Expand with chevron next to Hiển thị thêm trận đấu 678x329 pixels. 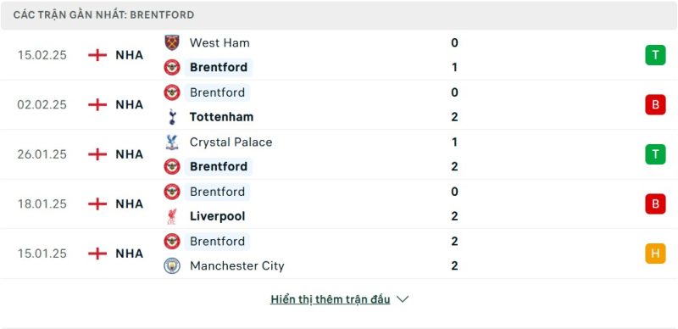tap(403, 299)
